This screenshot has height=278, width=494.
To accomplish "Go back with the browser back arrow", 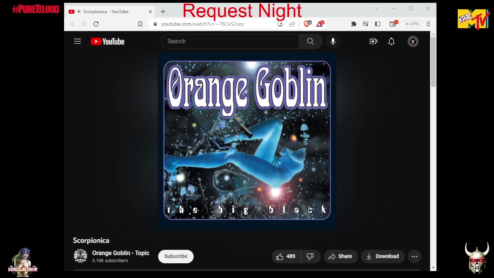I will click(x=72, y=24).
